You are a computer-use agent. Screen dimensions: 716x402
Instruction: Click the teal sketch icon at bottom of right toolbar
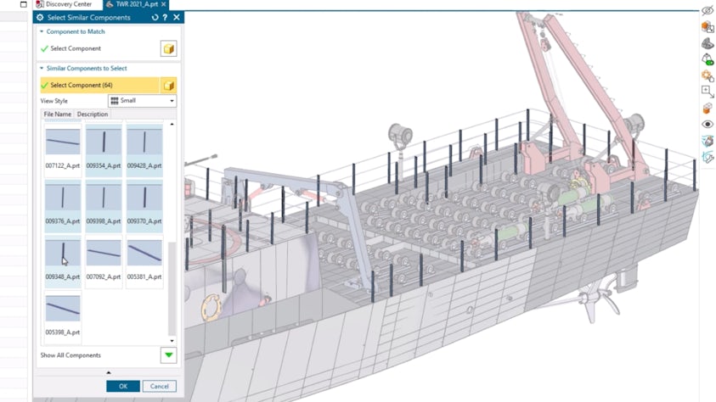click(x=708, y=157)
